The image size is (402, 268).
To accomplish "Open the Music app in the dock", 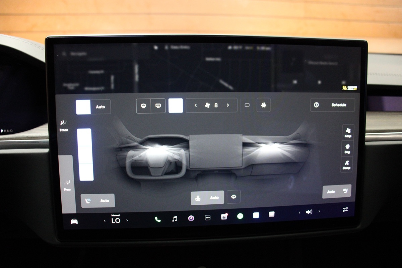I will pos(174,219).
